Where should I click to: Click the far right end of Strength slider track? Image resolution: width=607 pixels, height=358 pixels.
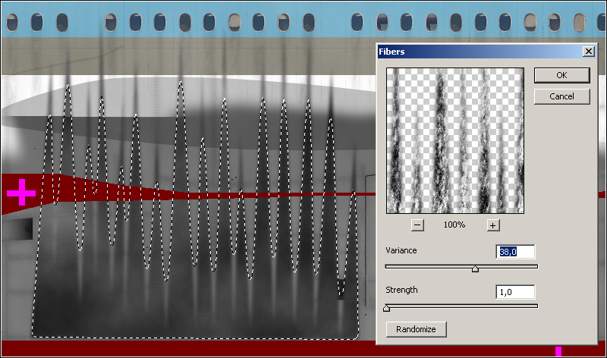(x=536, y=306)
